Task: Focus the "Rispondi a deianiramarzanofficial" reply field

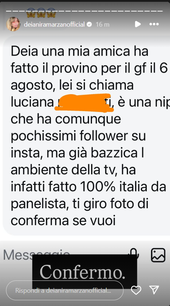Action: pyautogui.click(x=65, y=291)
